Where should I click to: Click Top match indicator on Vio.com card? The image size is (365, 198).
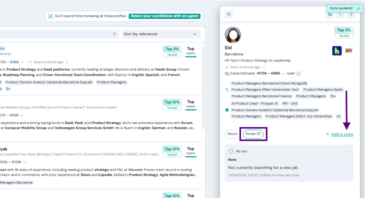pyautogui.click(x=191, y=151)
